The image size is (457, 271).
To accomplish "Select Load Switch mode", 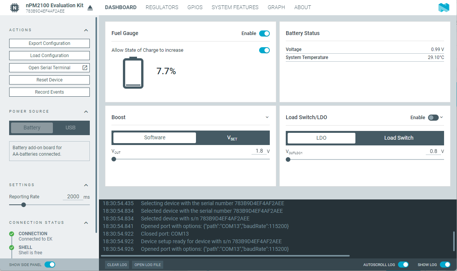I will coord(399,138).
